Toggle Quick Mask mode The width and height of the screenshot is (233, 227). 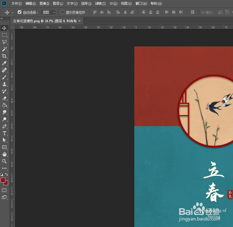[x=4, y=190]
